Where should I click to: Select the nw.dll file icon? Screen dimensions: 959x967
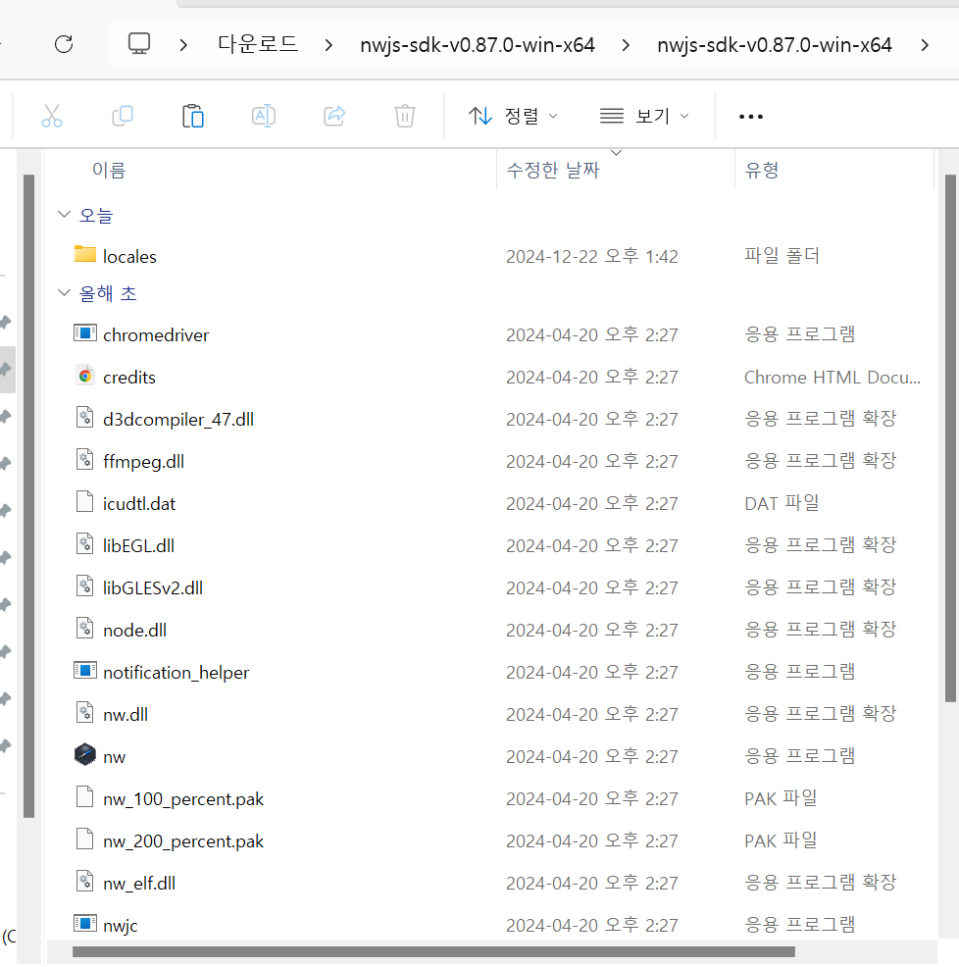pos(85,713)
